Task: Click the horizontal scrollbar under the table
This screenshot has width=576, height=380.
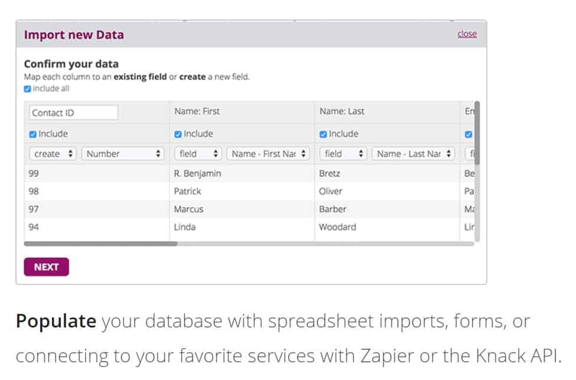Action: pos(100,243)
